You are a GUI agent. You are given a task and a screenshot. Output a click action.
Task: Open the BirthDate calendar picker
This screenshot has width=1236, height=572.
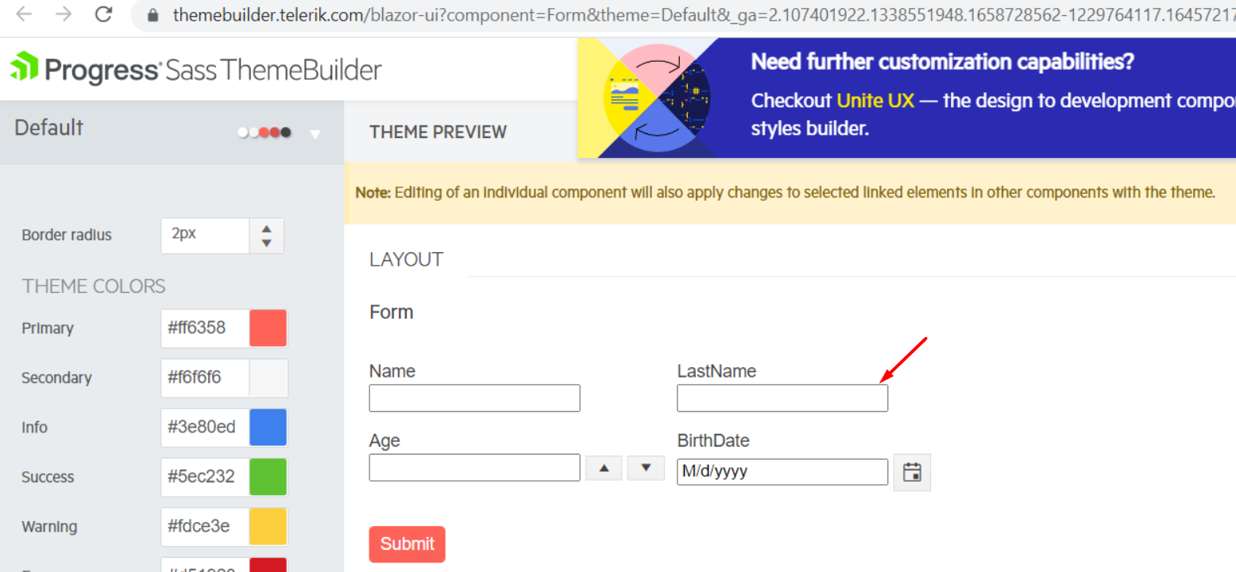tap(911, 472)
